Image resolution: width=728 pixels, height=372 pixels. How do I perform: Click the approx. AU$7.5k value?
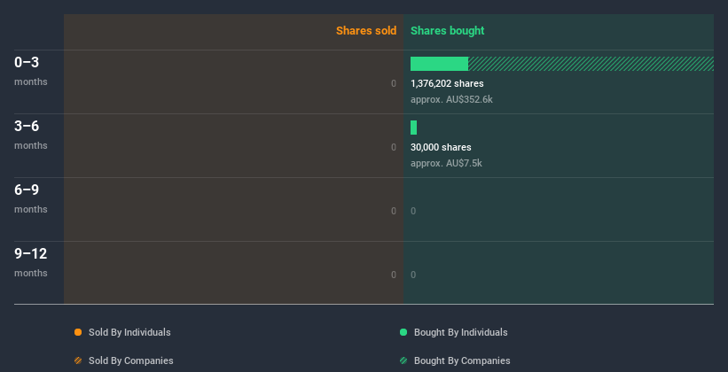coord(446,163)
